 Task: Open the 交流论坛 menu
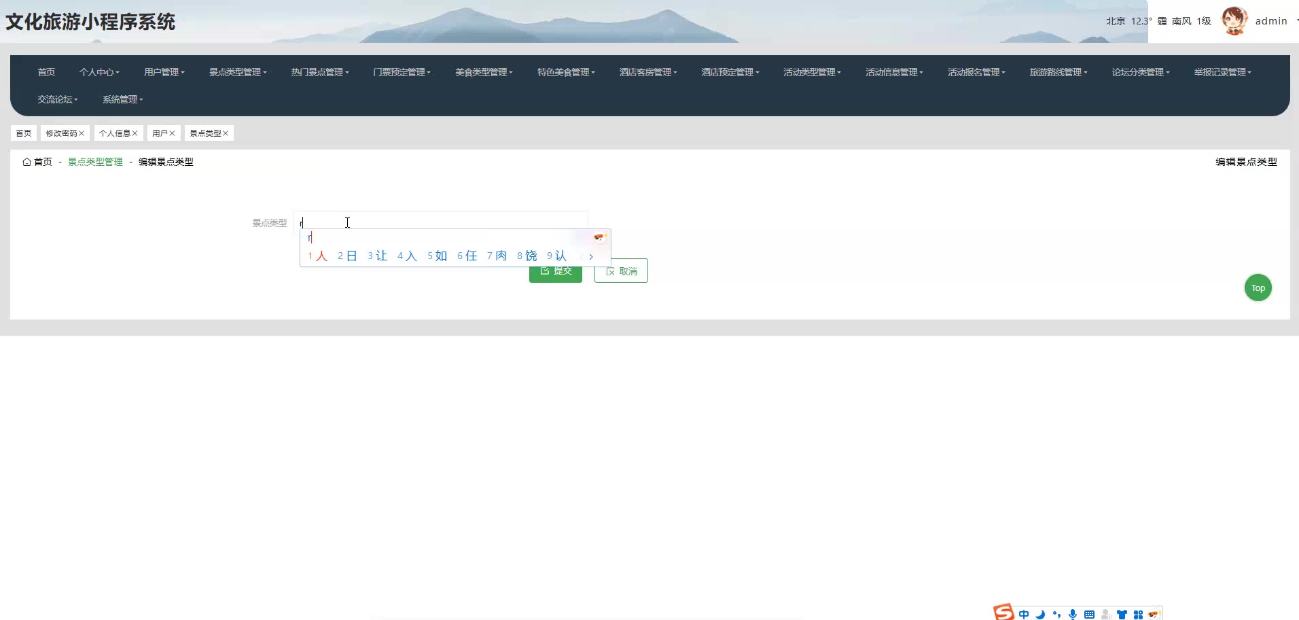click(x=58, y=99)
